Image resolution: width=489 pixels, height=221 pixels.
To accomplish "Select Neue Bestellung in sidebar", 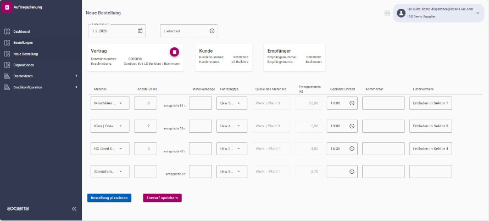I will click(26, 54).
